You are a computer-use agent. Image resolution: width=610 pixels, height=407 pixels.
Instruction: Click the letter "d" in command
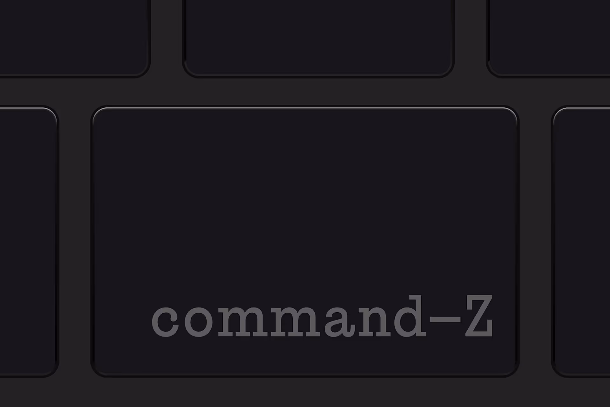tap(410, 316)
